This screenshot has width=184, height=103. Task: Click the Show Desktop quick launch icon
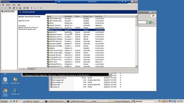point(11,101)
